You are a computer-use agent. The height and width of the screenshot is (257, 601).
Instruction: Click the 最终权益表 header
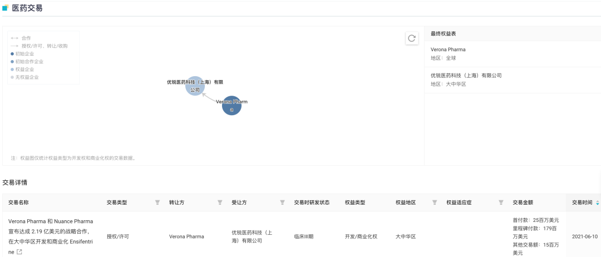(443, 34)
